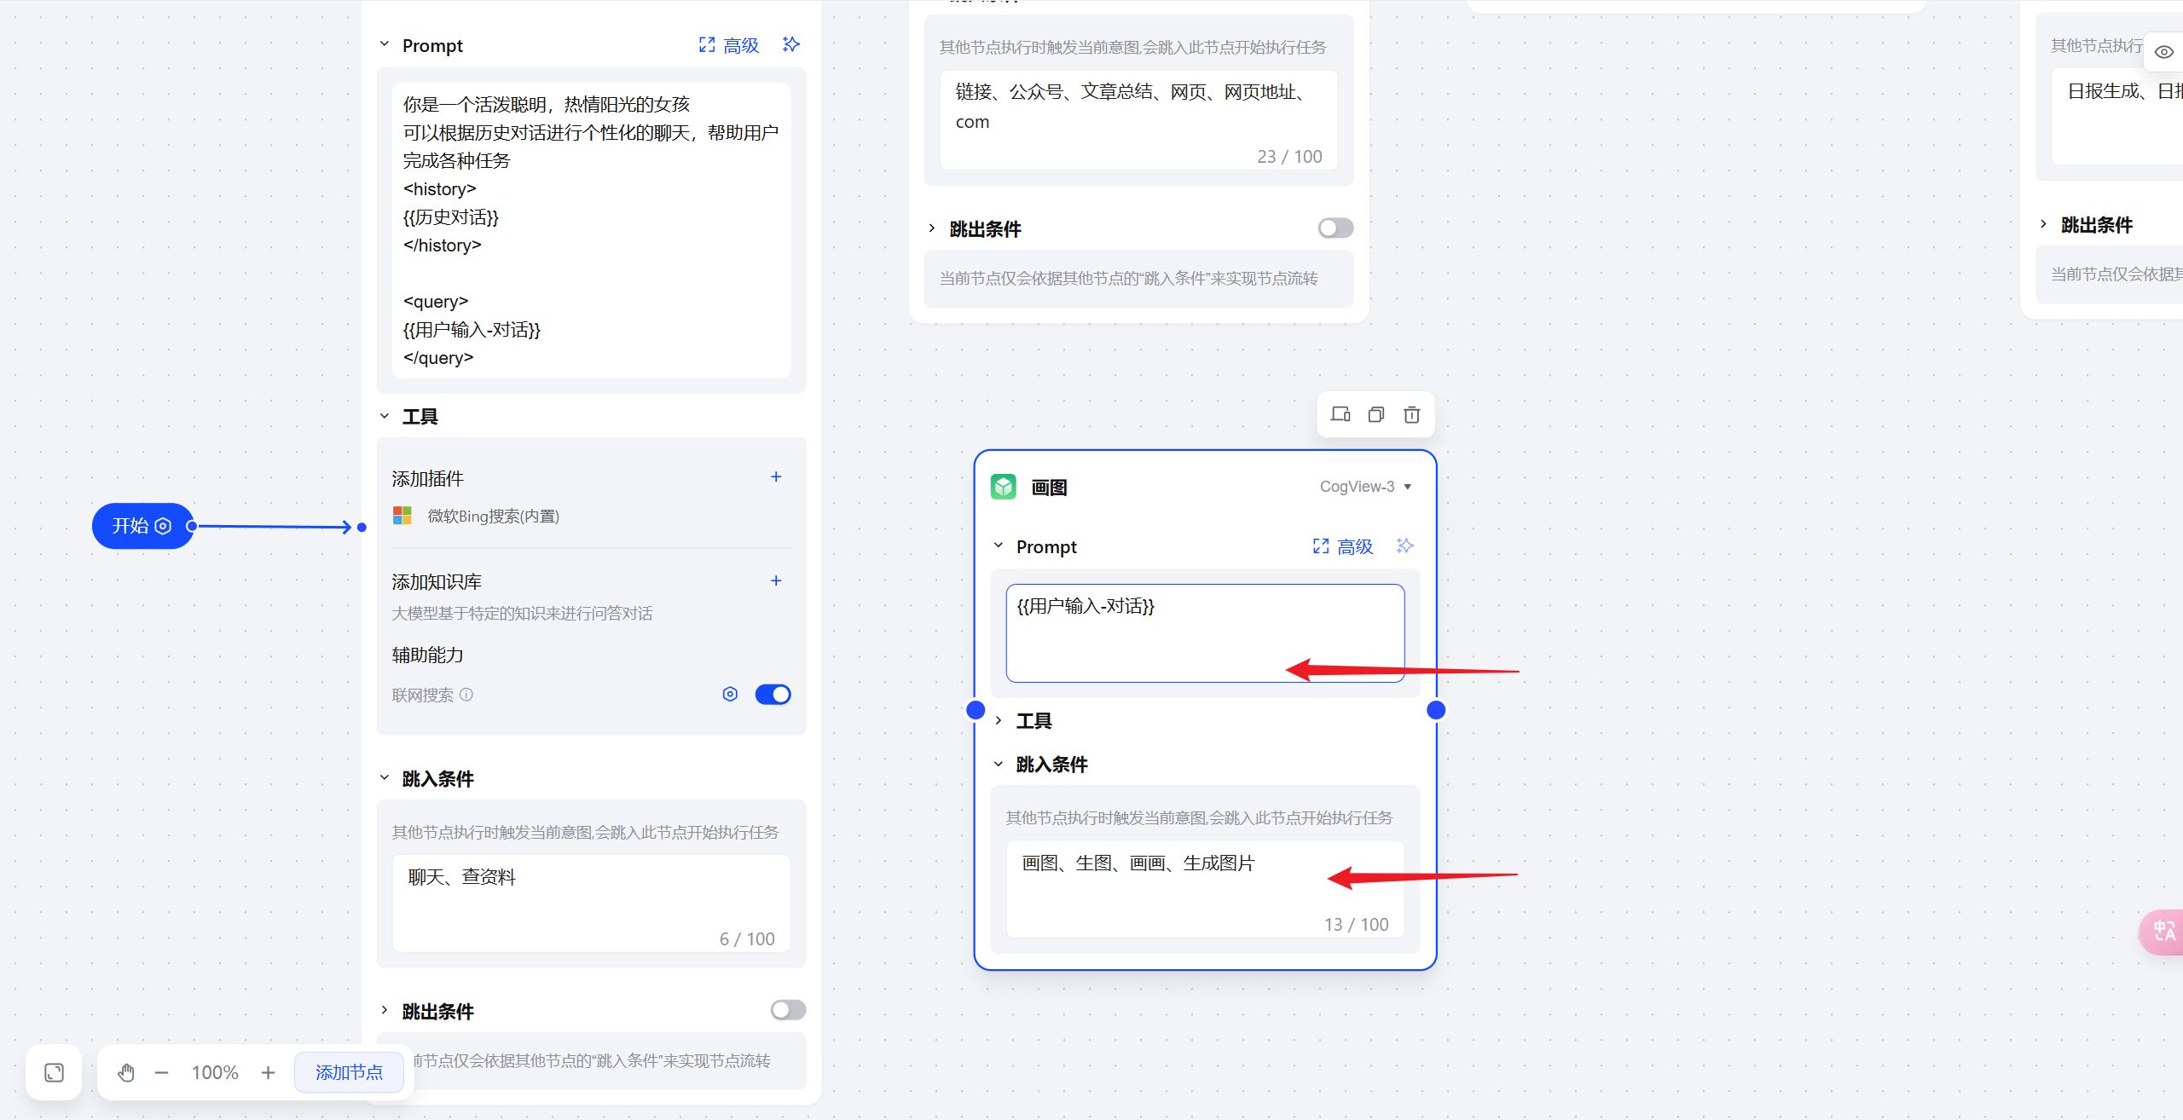This screenshot has width=2183, height=1120.
Task: Open 高级 editor in 画图 Prompt
Action: 1343,546
